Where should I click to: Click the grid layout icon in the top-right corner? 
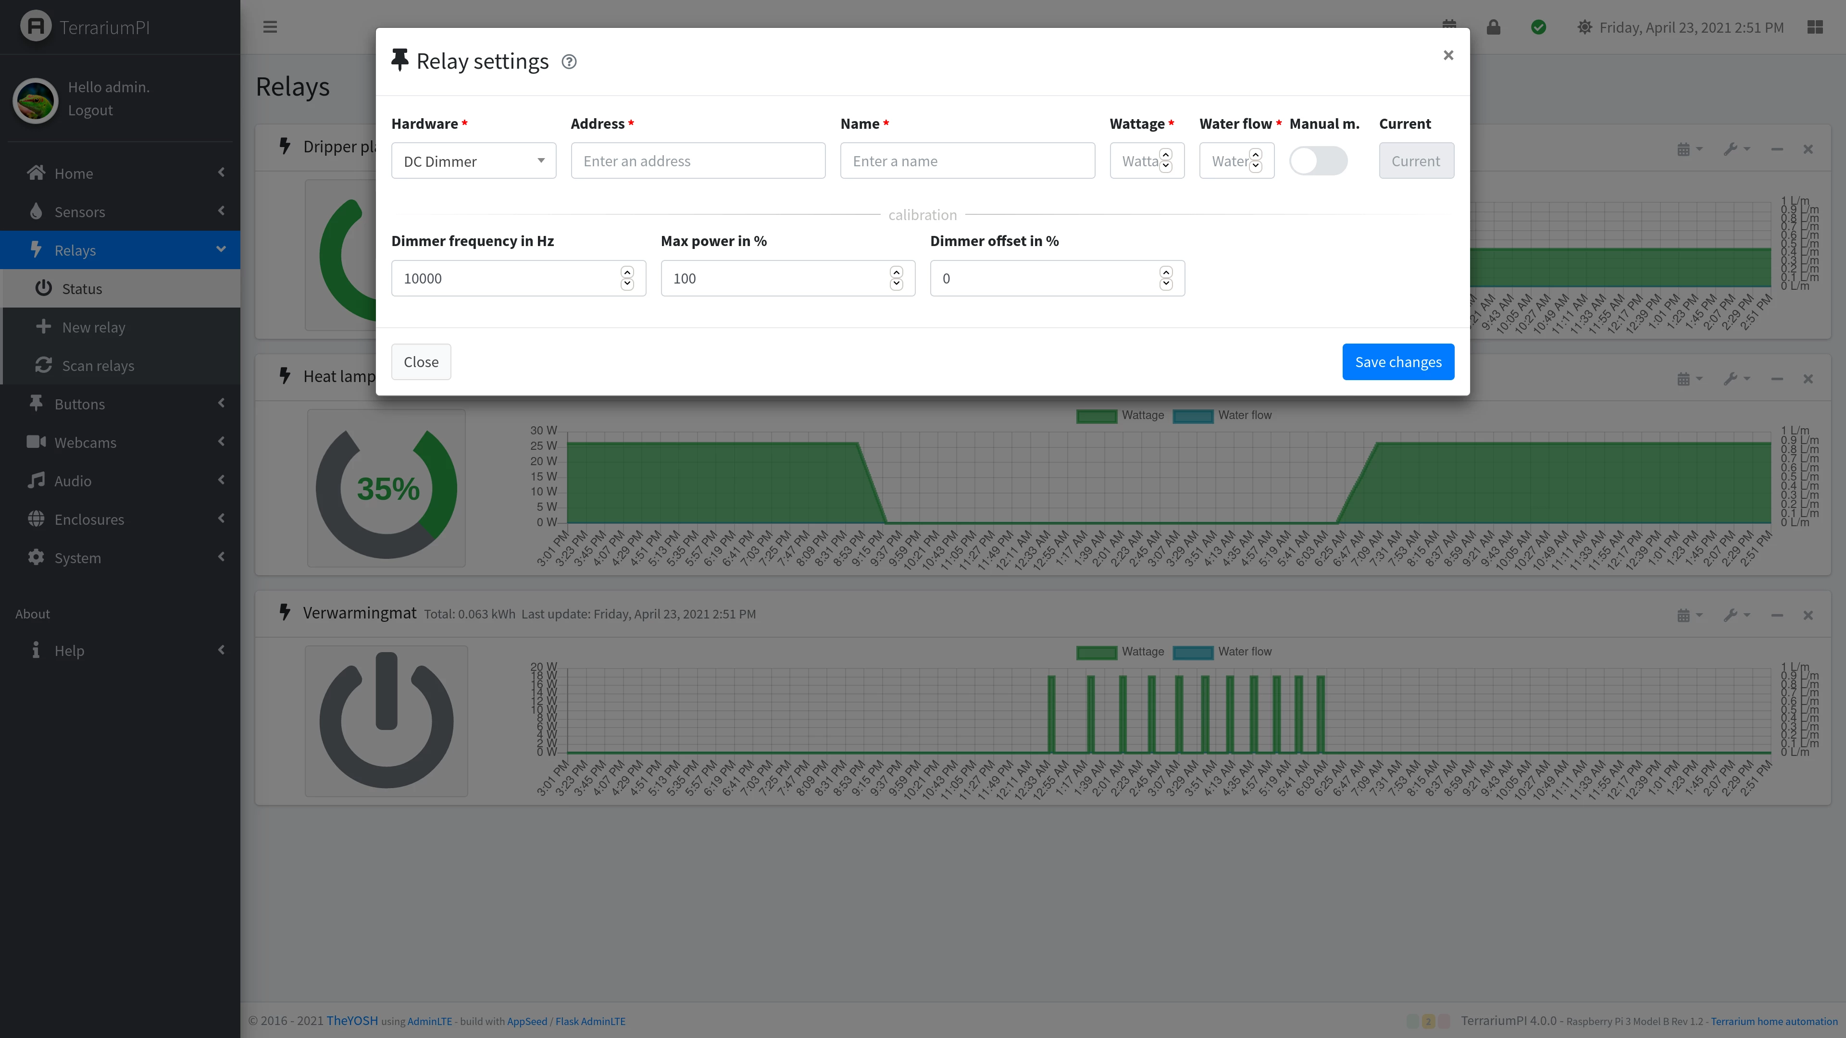[1814, 27]
